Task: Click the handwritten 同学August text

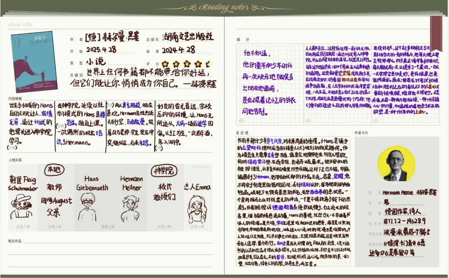Action: tap(57, 200)
